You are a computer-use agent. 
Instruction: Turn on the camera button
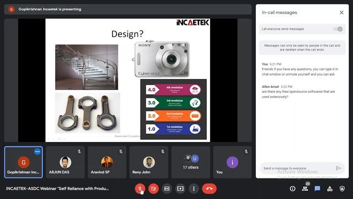153,188
